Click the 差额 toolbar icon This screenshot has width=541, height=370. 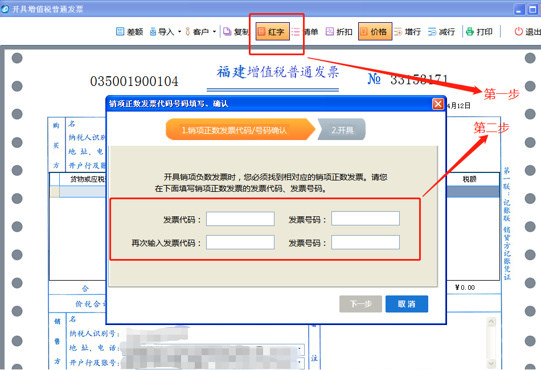pos(129,32)
